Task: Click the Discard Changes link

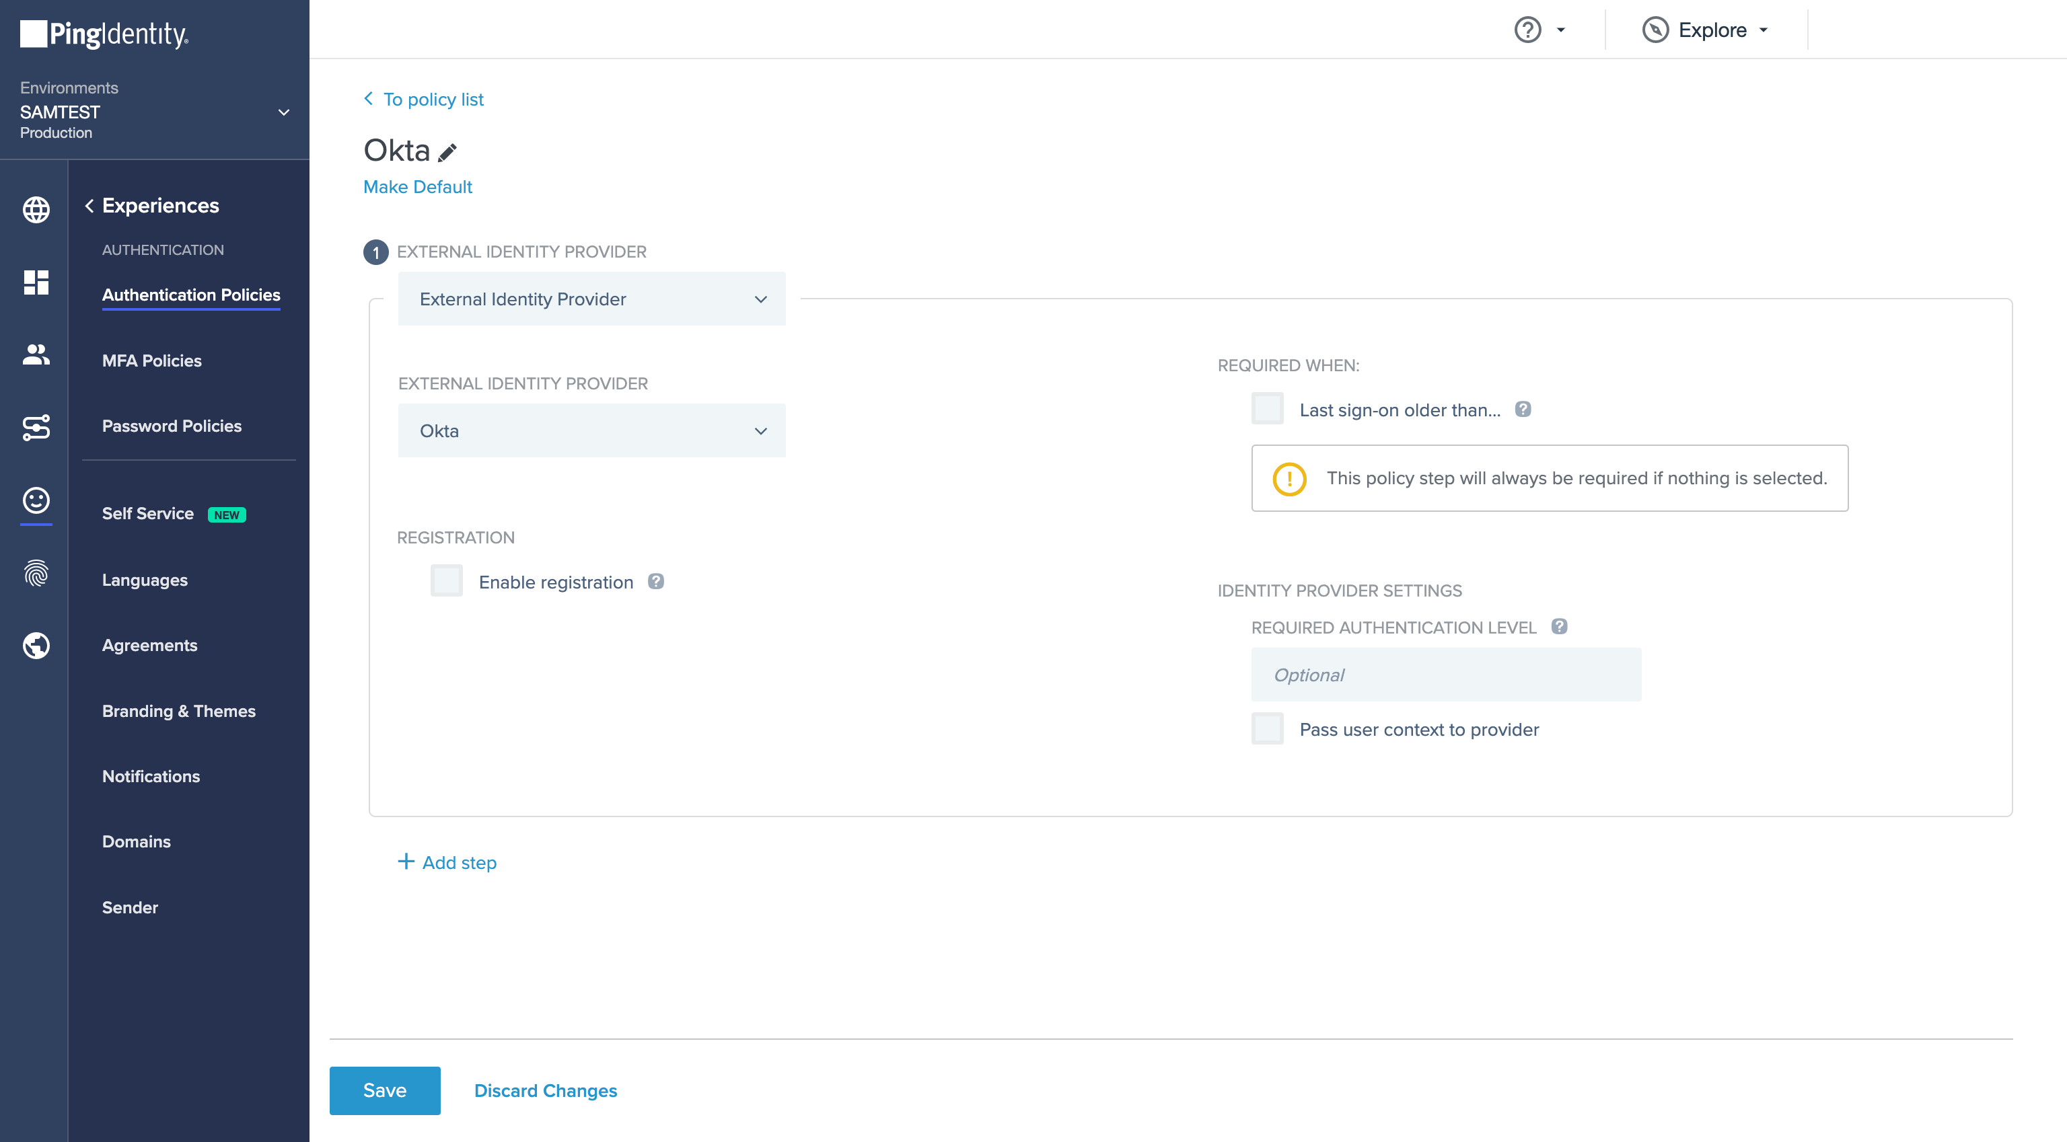Action: tap(546, 1090)
